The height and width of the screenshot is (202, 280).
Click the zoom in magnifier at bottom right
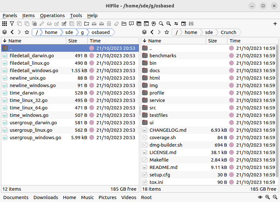(267, 197)
